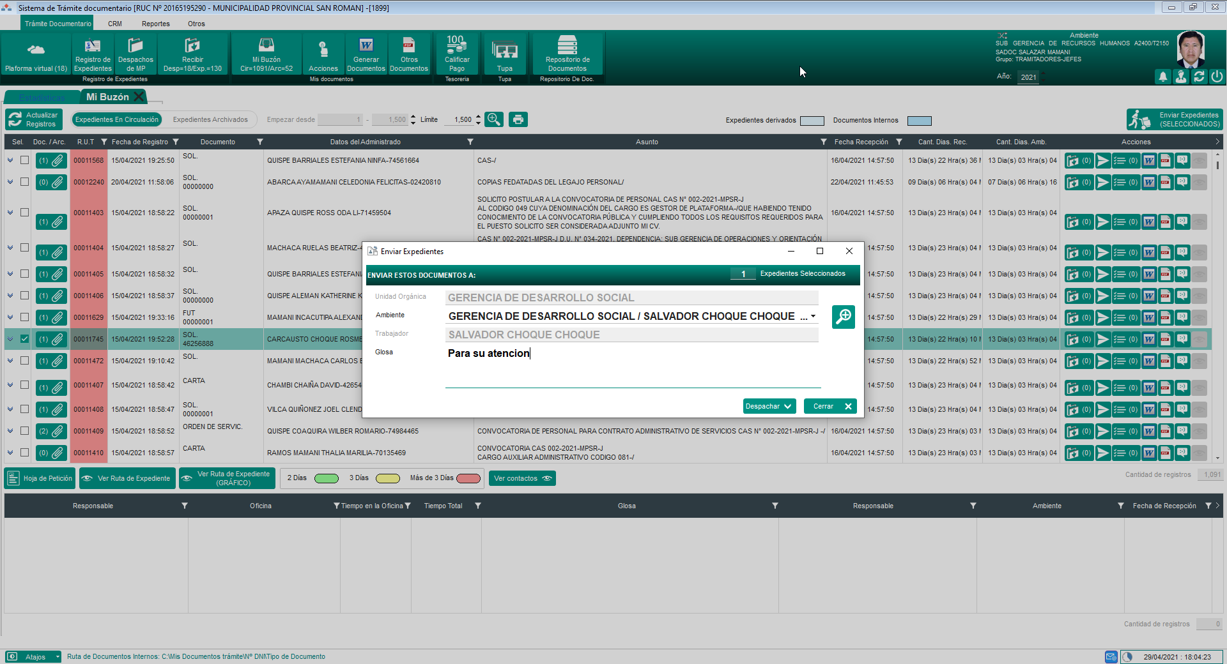The height and width of the screenshot is (664, 1227).
Task: Open the Reportes menu
Action: point(155,24)
